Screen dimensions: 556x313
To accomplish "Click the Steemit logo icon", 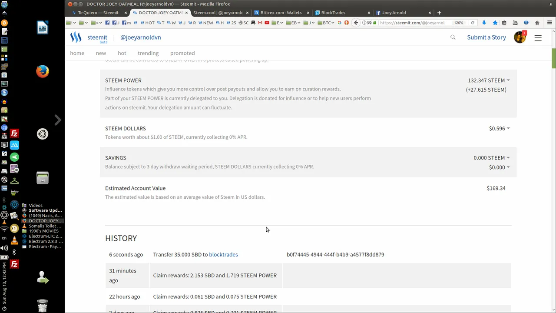I will click(76, 37).
